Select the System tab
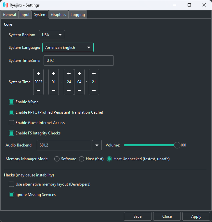This screenshot has height=222, width=212. tap(40, 15)
